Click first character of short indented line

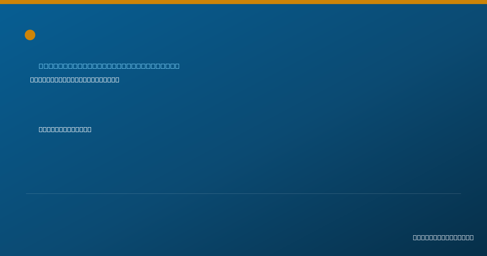click(41, 129)
